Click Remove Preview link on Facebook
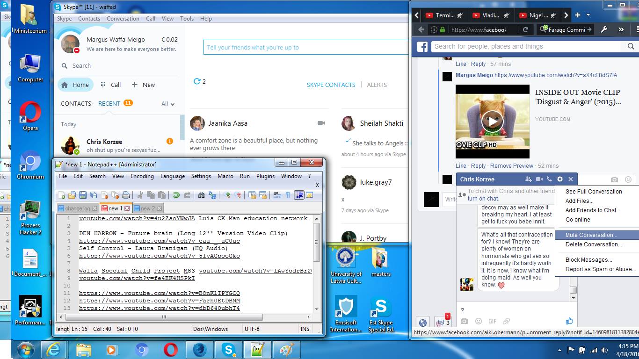 point(511,166)
